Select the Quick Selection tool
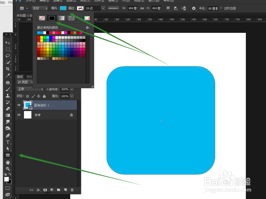Screen dimensions: 266x199 coord(8,62)
